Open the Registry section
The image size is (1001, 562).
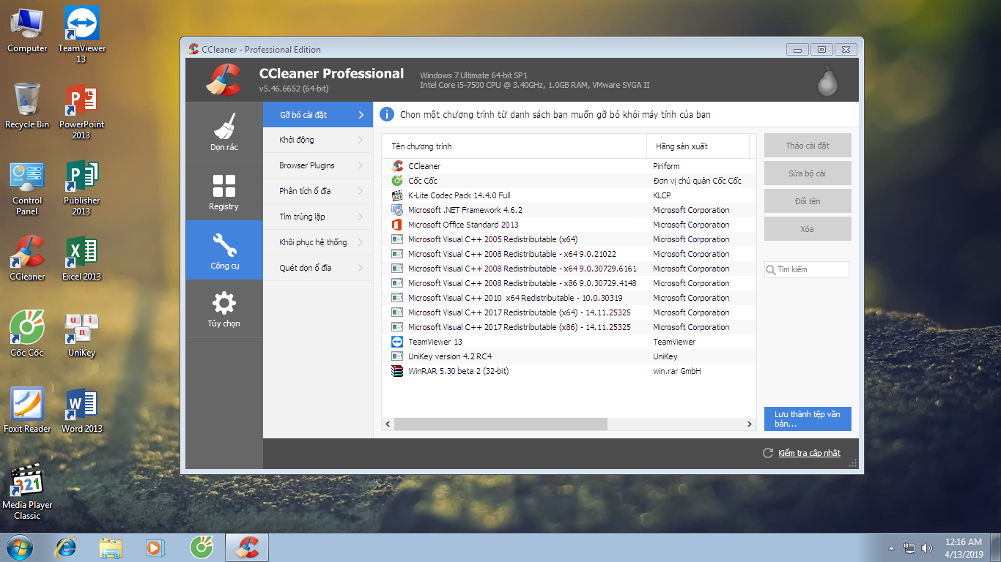pyautogui.click(x=224, y=191)
